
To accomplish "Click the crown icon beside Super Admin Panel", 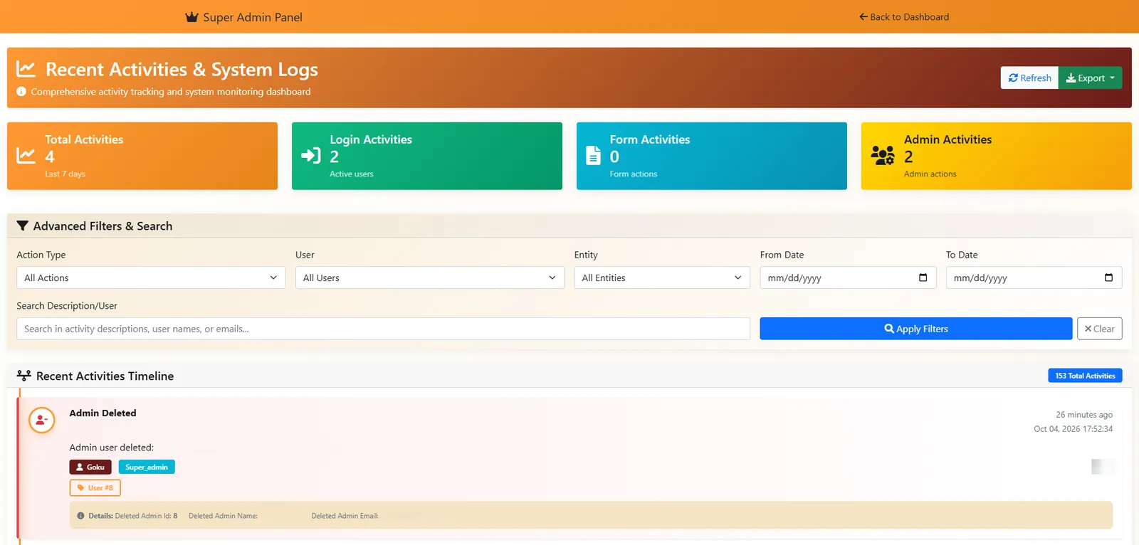I will click(191, 17).
